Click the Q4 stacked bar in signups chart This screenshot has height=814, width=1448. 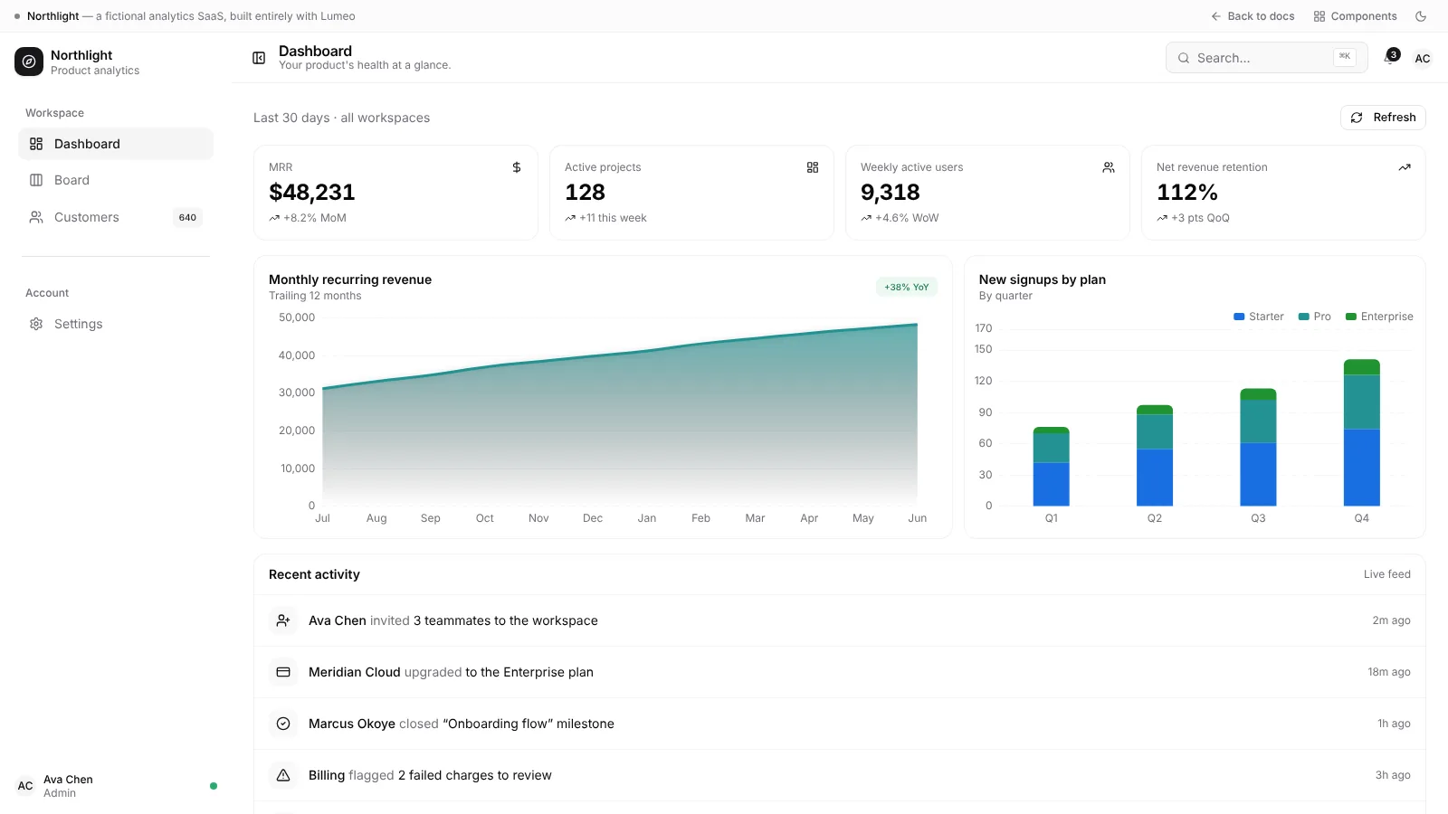pyautogui.click(x=1361, y=432)
